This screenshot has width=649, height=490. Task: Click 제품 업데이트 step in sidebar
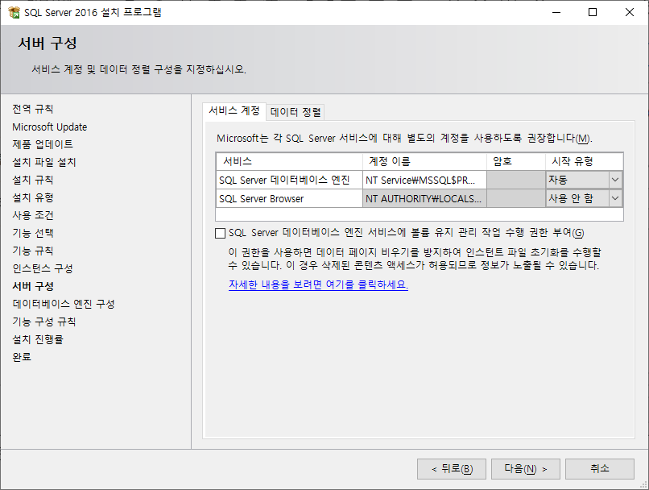43,144
